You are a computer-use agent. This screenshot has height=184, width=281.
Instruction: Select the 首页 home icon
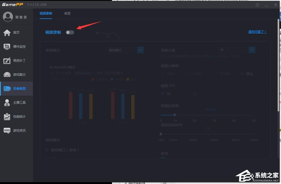click(x=16, y=33)
